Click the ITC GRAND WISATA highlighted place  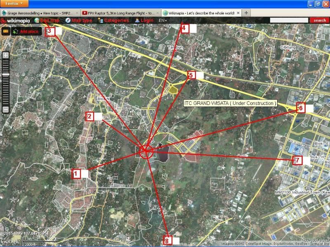(x=173, y=89)
